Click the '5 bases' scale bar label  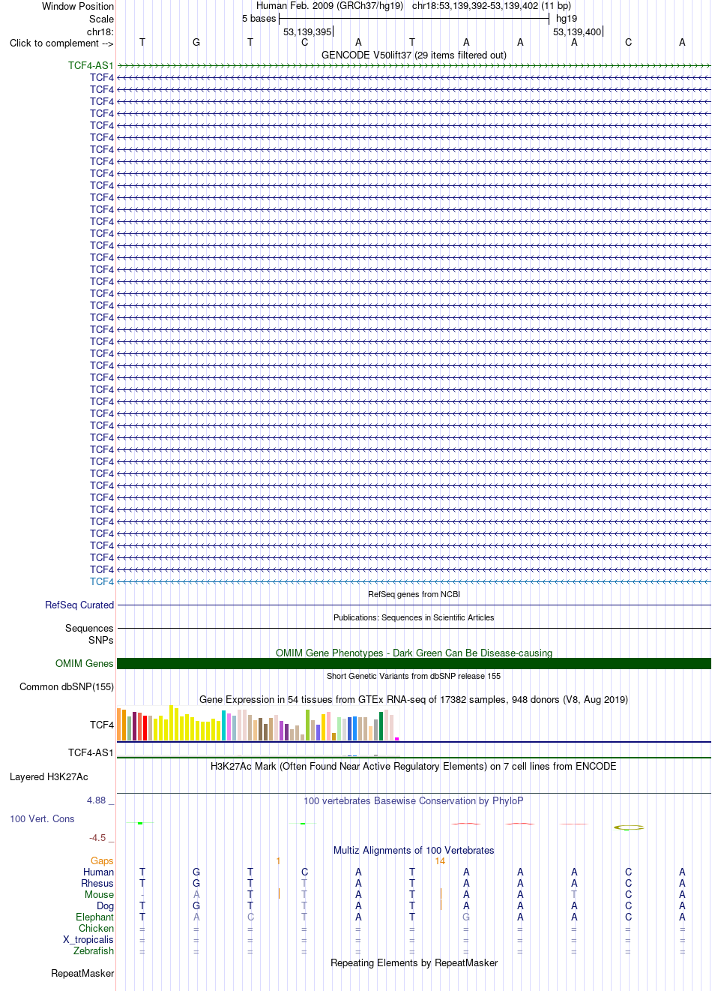(x=259, y=19)
